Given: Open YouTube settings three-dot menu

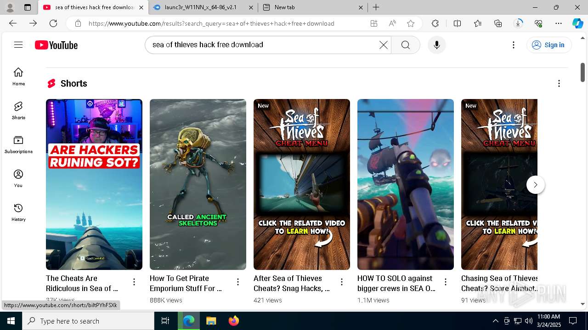Looking at the screenshot, I should click(x=514, y=45).
